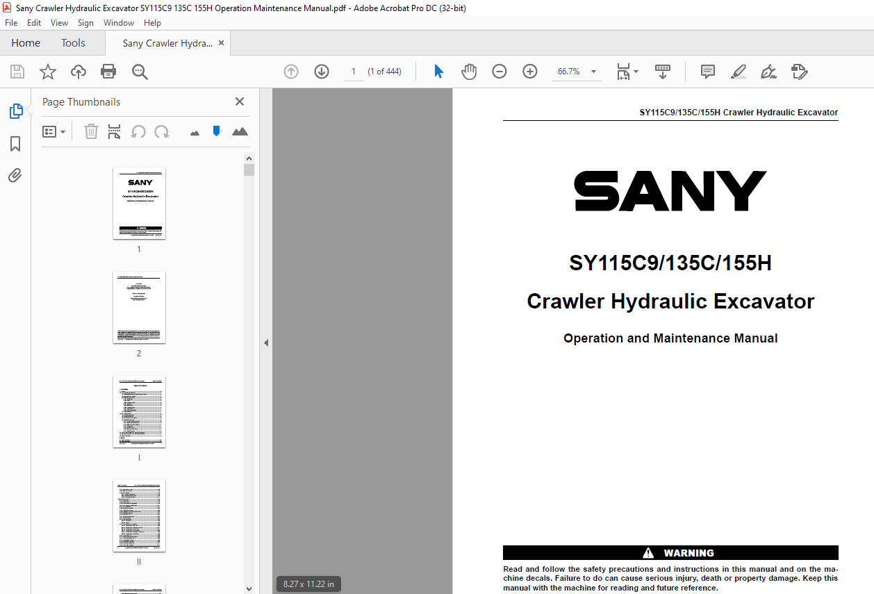Click the '8.27 x 11.22 in' page size label
The height and width of the screenshot is (594, 874).
coord(308,584)
